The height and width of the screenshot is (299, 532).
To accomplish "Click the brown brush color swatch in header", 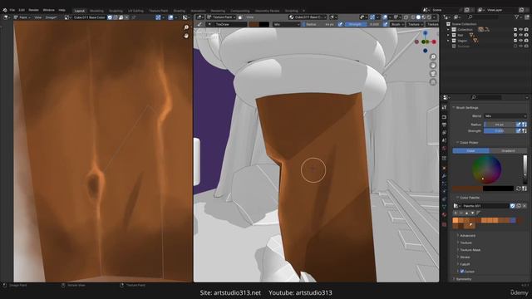I will pyautogui.click(x=254, y=24).
